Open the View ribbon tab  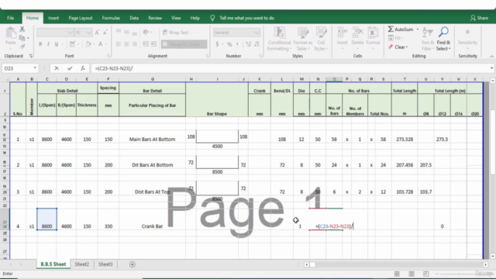coord(176,18)
